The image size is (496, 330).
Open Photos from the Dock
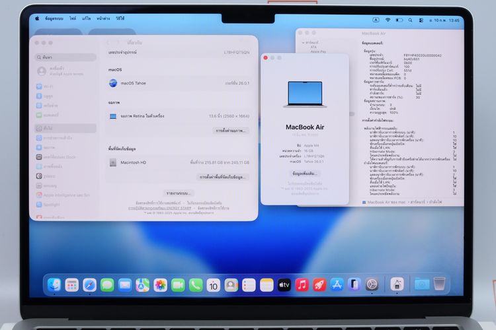(161, 285)
